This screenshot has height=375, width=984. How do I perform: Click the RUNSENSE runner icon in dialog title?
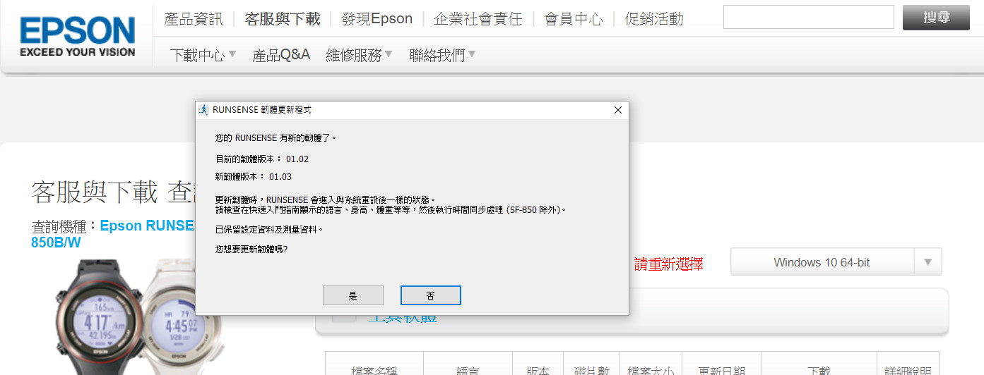203,110
